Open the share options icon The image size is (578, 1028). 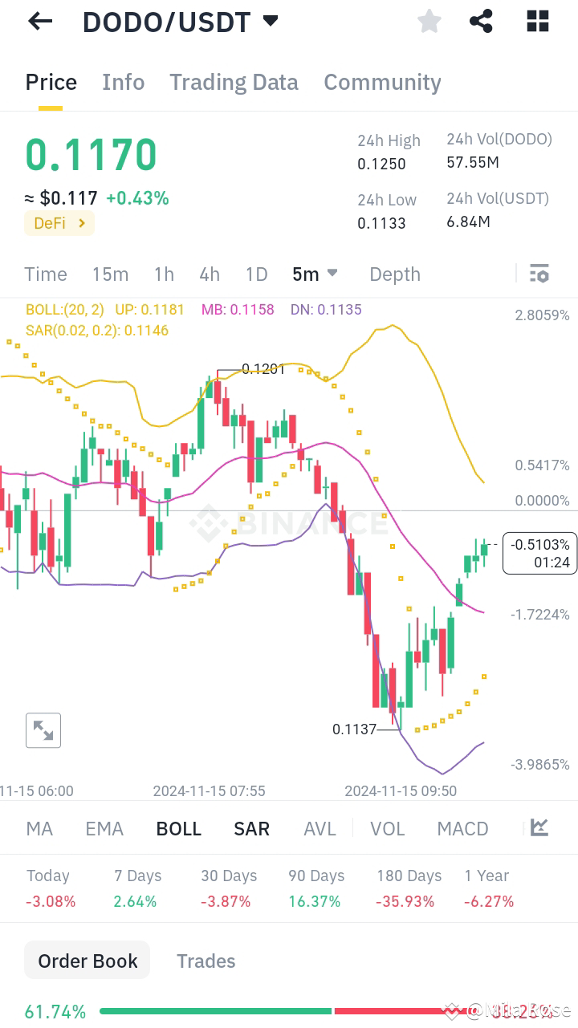481,21
